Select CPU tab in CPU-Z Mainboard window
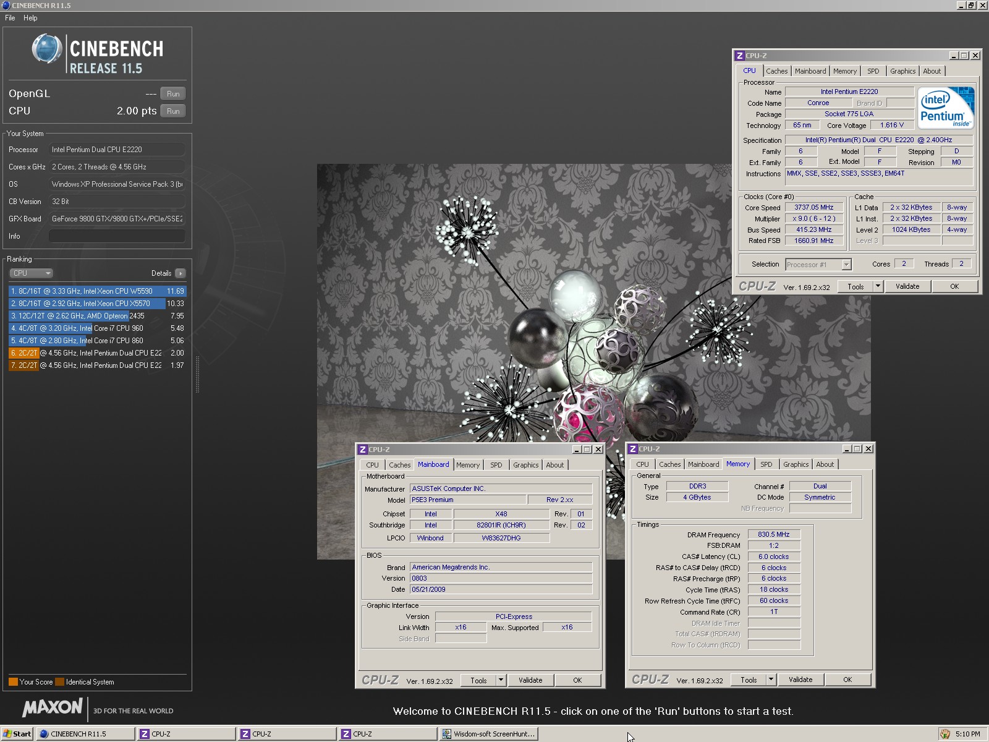 coord(372,465)
